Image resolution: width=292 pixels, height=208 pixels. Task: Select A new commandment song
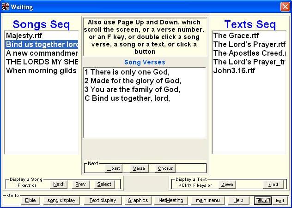pos(42,53)
